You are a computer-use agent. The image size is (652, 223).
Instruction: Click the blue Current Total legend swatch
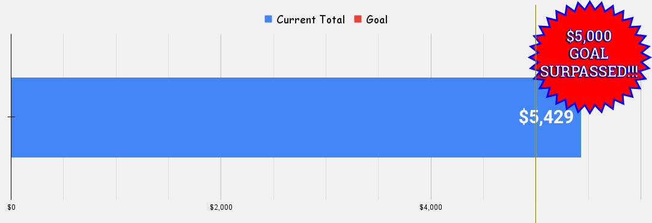click(x=268, y=19)
